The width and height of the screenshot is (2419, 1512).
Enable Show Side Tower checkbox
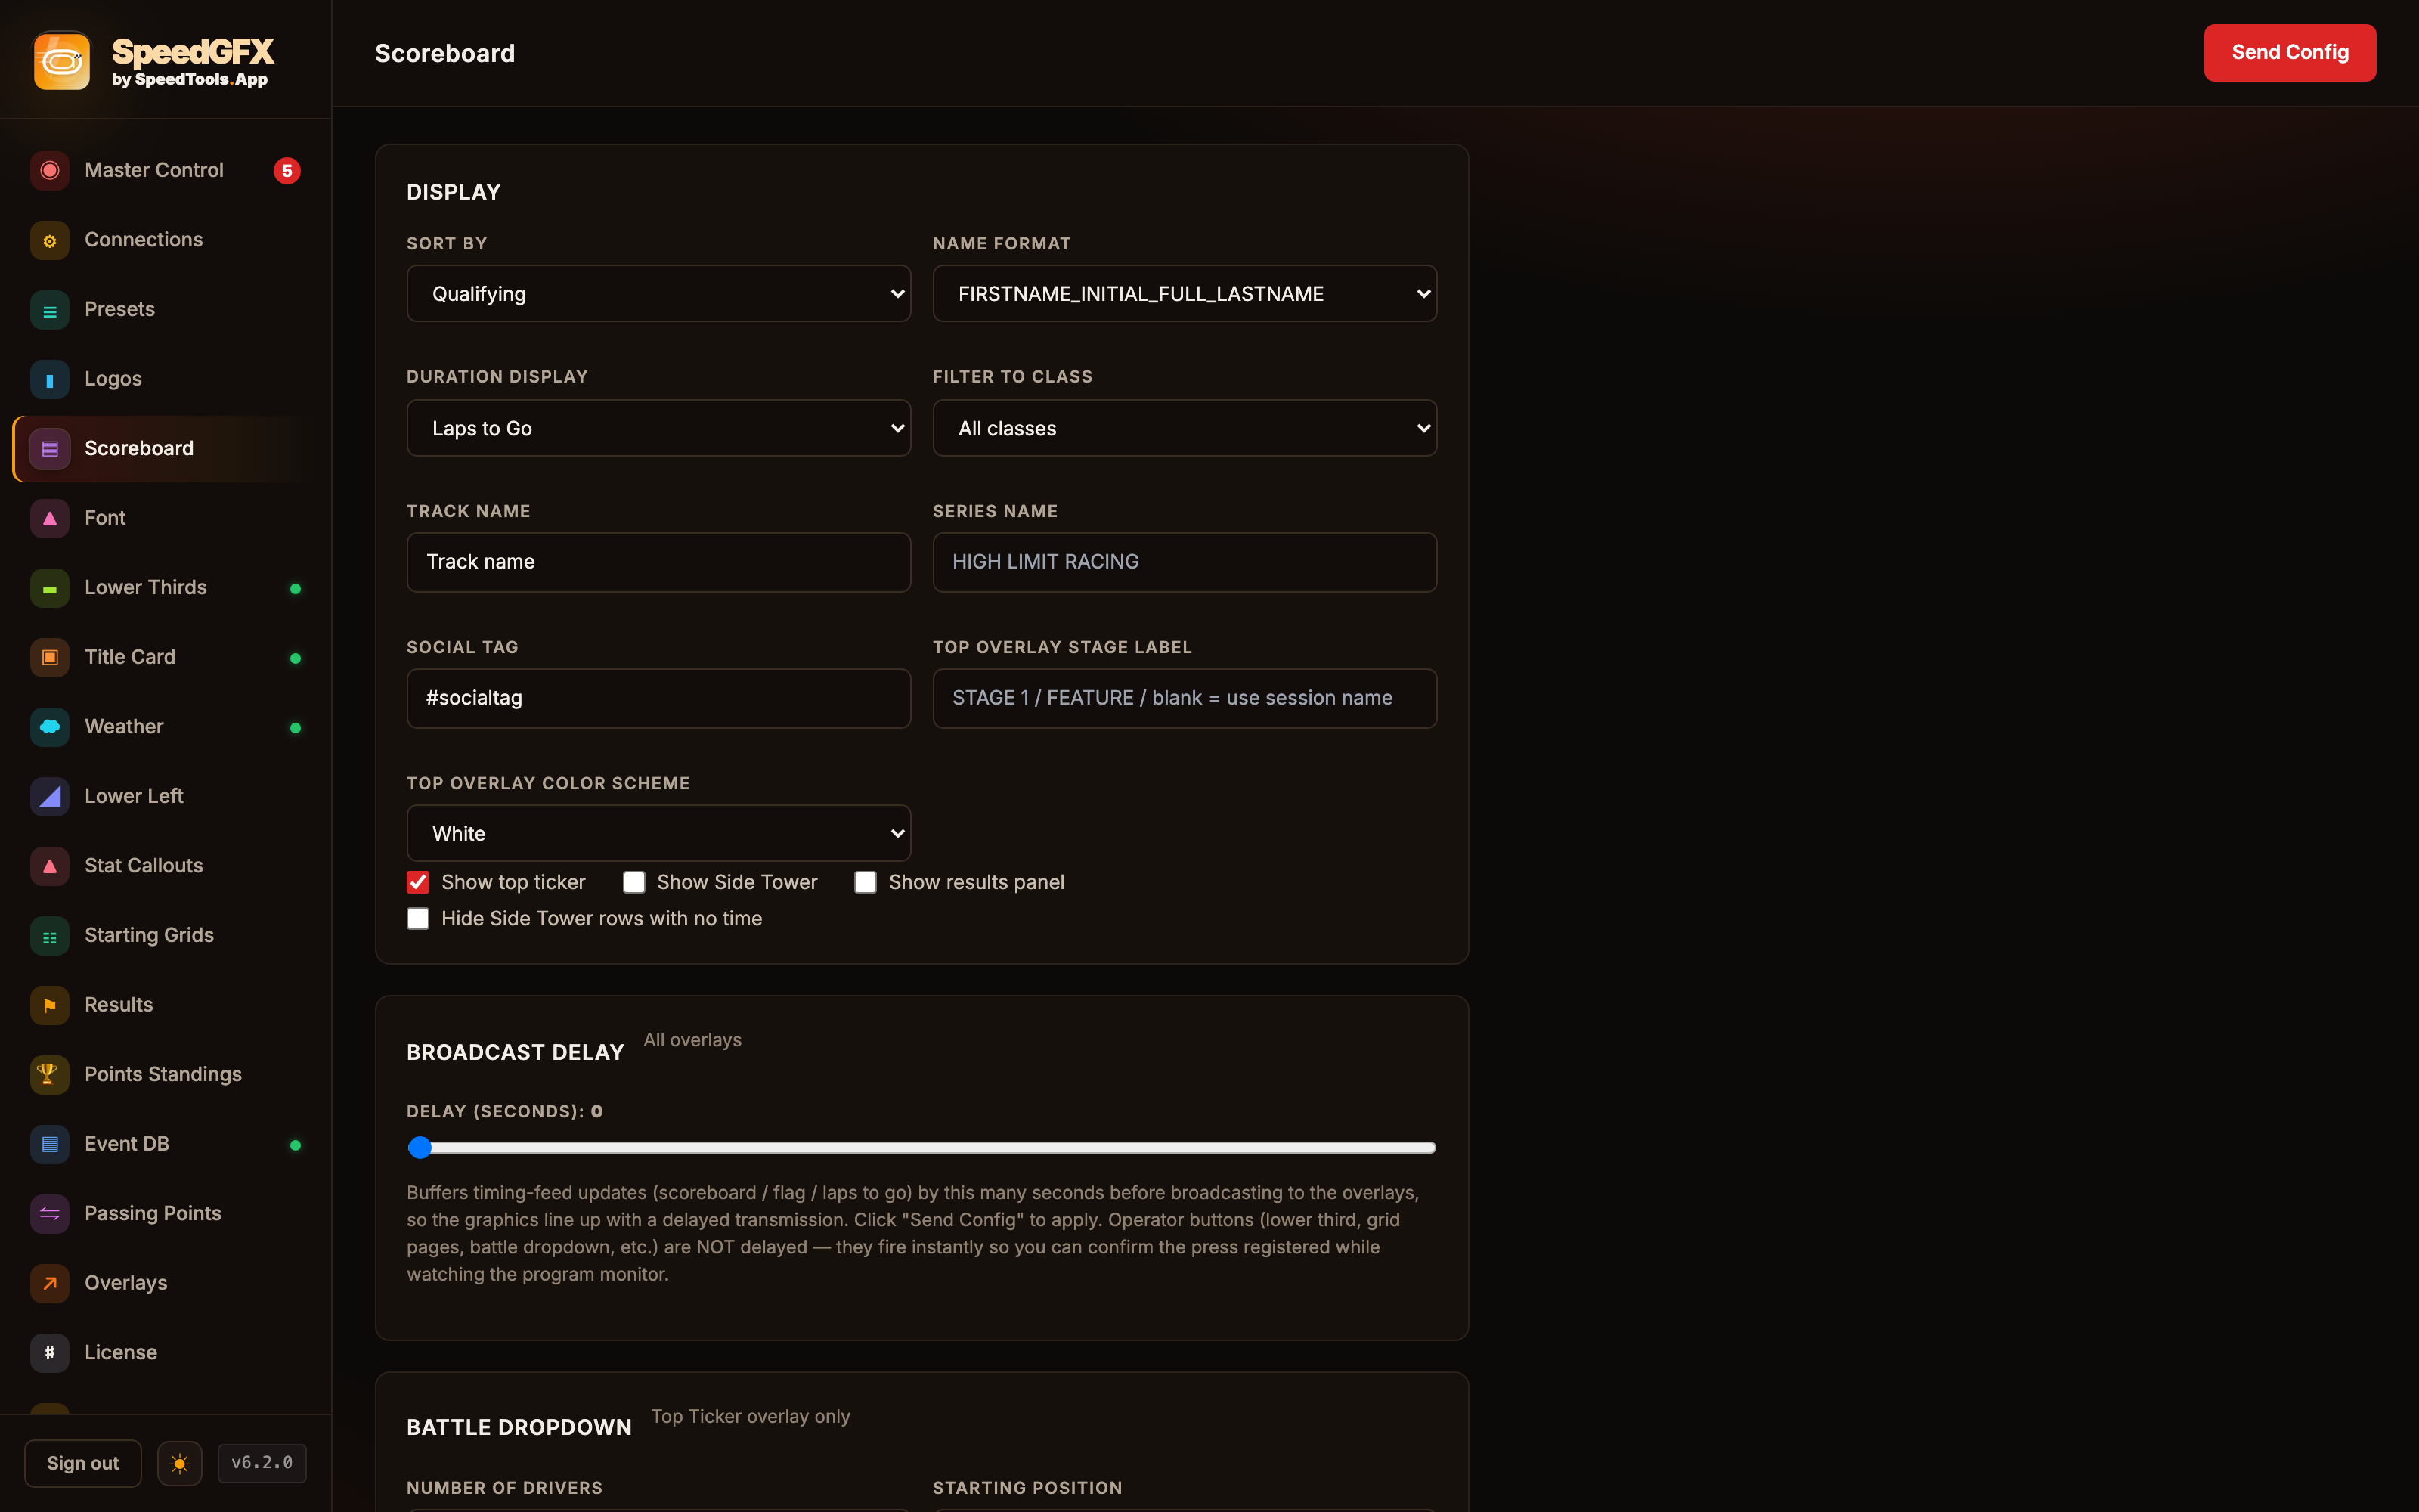(633, 882)
